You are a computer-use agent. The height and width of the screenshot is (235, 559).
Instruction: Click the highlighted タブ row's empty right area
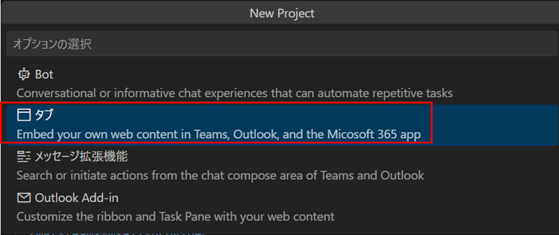[495, 126]
